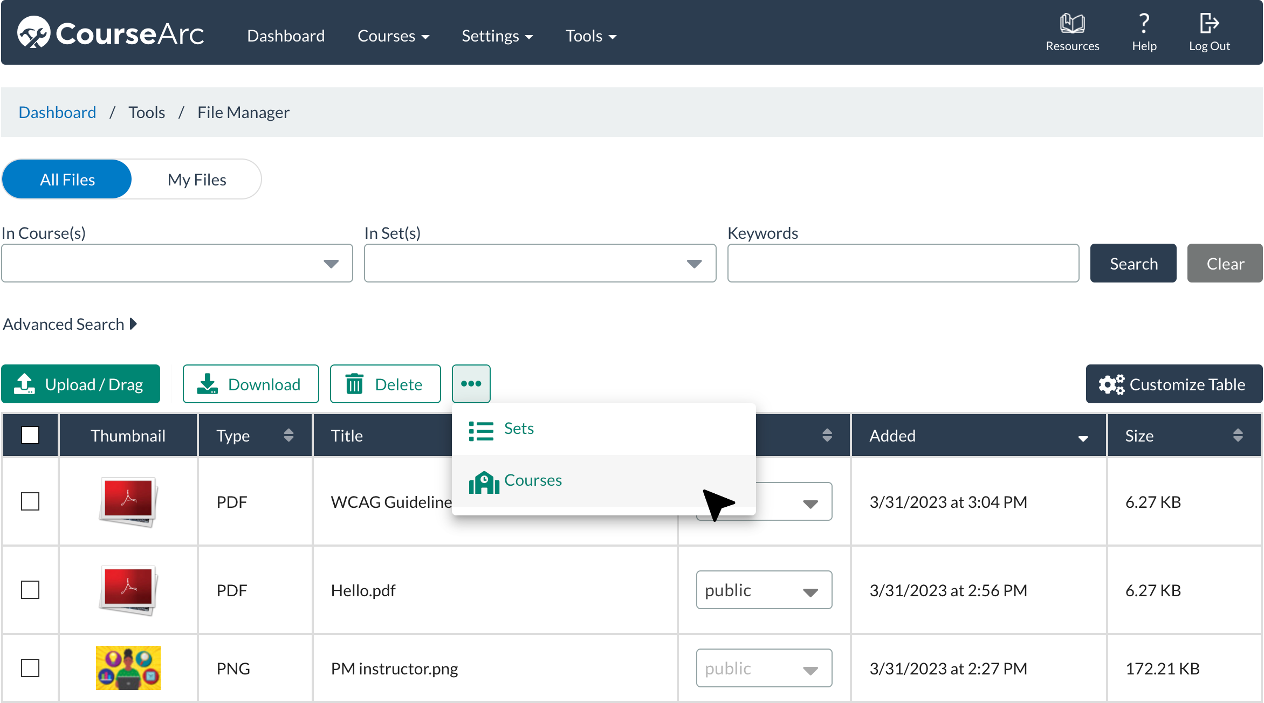Switch to the My Files tab

(197, 180)
